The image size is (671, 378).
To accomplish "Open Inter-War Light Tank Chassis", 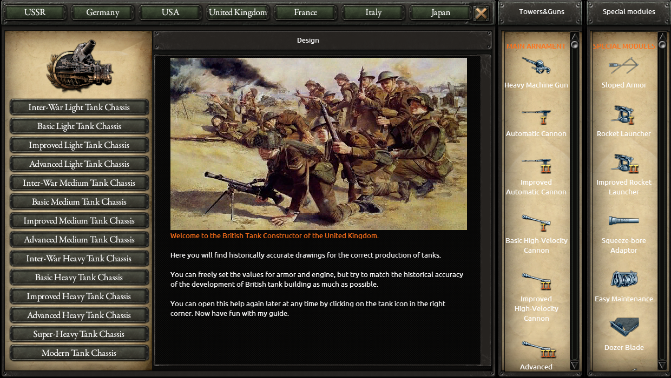I will coord(79,107).
